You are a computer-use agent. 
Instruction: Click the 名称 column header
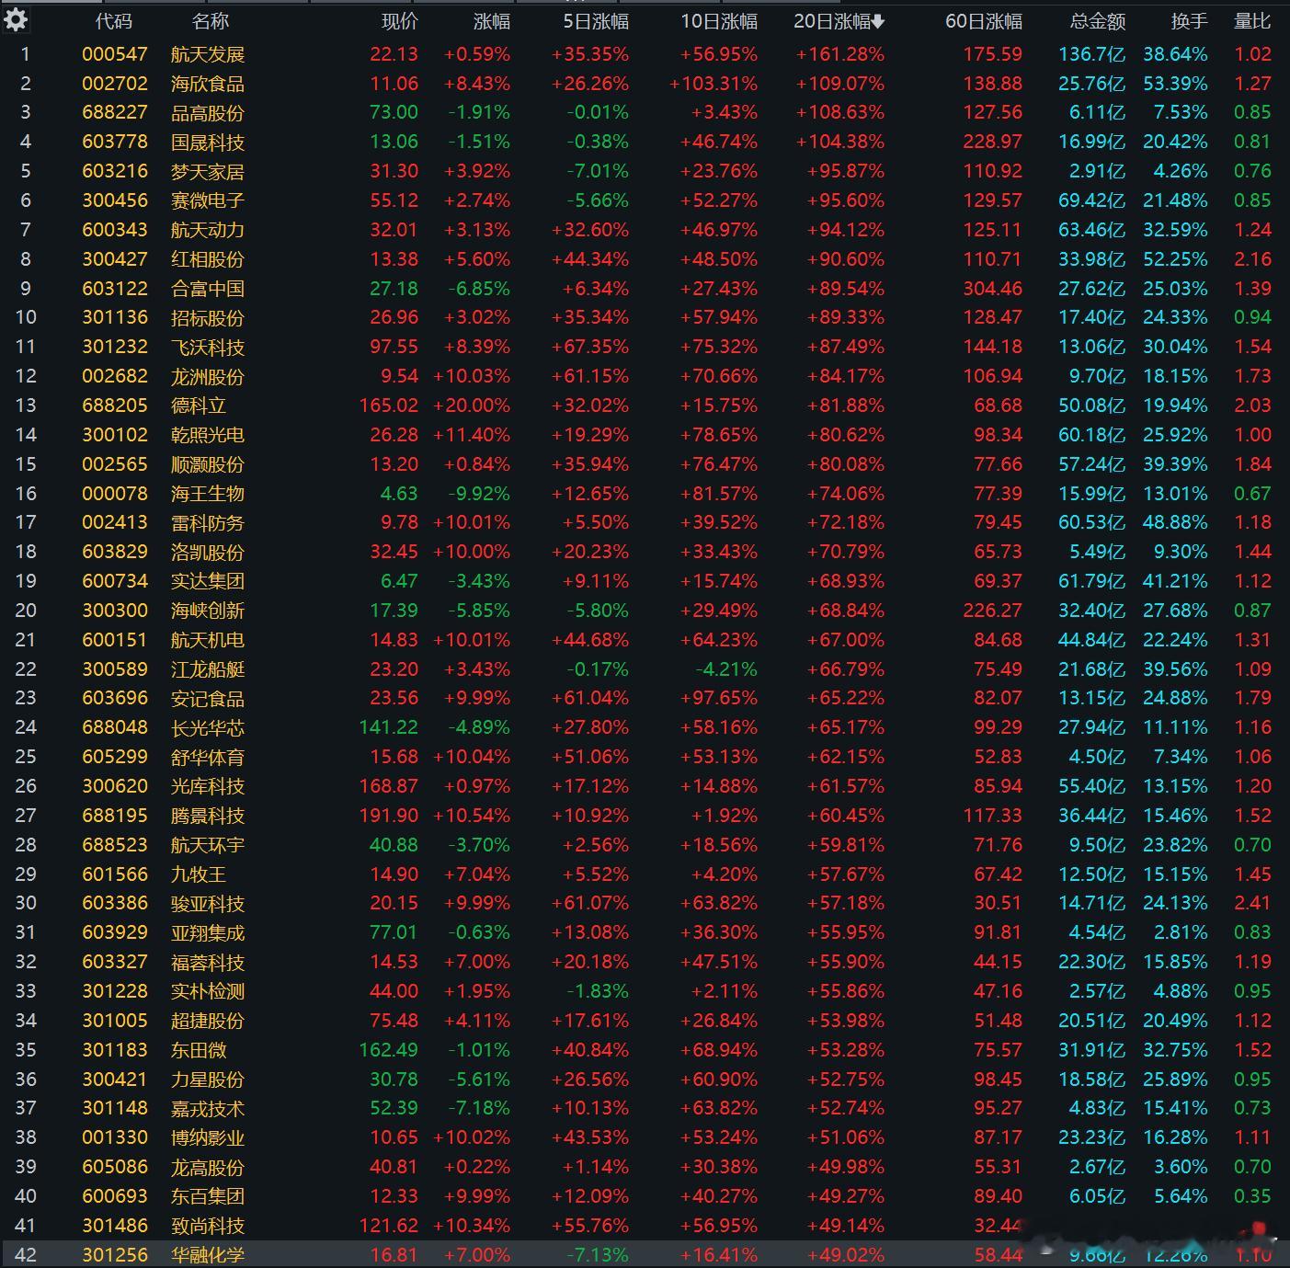coord(210,21)
